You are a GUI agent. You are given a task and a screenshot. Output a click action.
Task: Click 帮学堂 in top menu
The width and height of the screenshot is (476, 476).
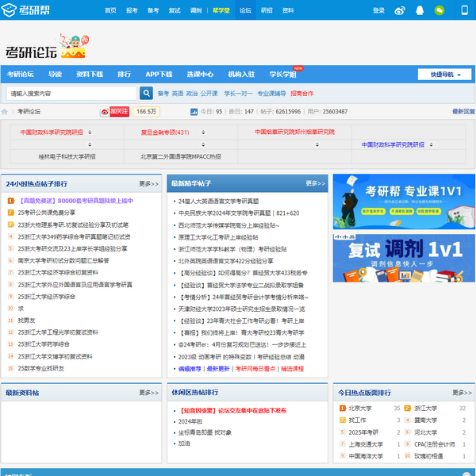[x=221, y=10]
